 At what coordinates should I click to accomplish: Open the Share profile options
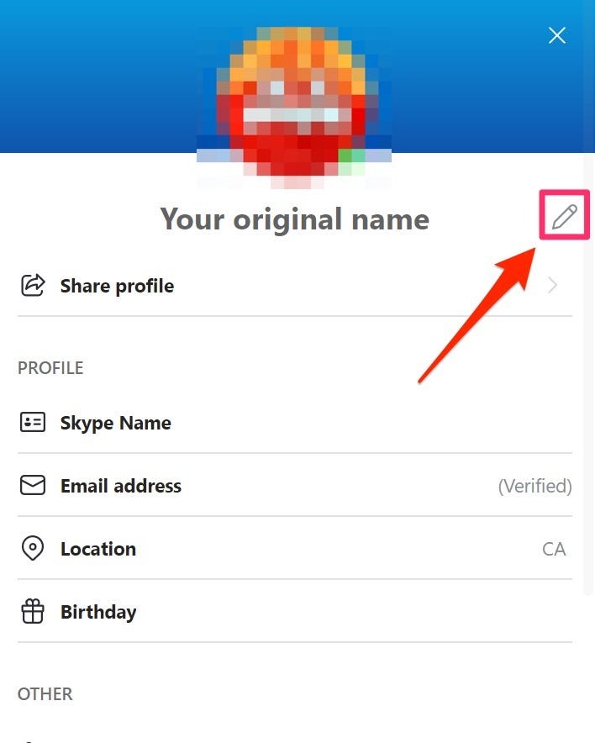(x=117, y=285)
